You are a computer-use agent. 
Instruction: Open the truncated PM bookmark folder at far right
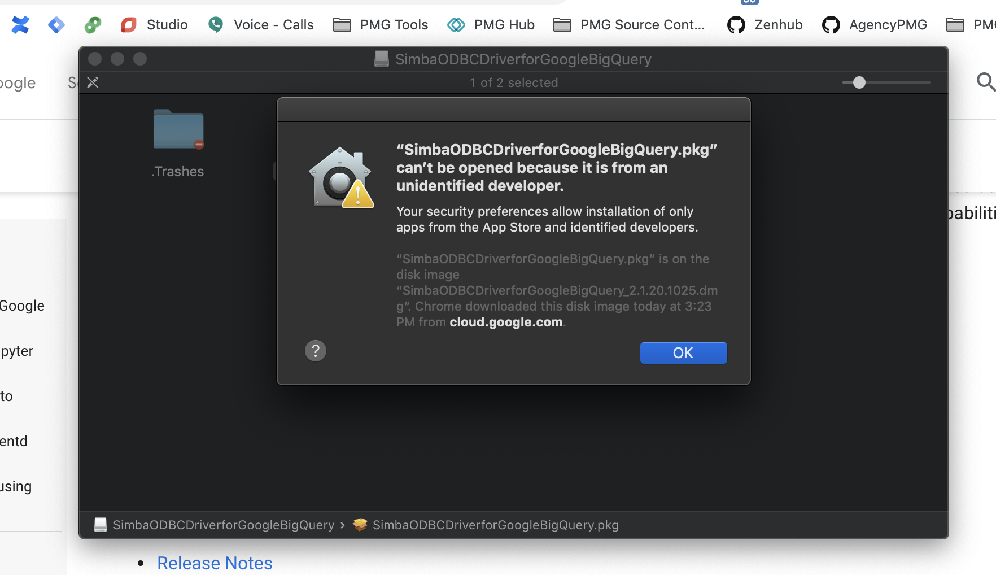[x=971, y=25]
